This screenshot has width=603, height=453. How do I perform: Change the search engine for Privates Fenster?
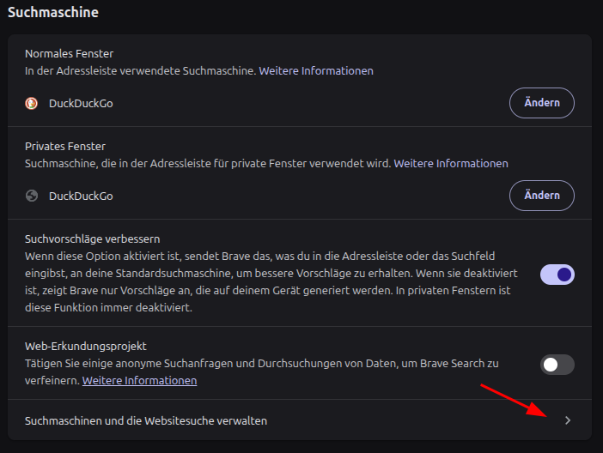[542, 196]
